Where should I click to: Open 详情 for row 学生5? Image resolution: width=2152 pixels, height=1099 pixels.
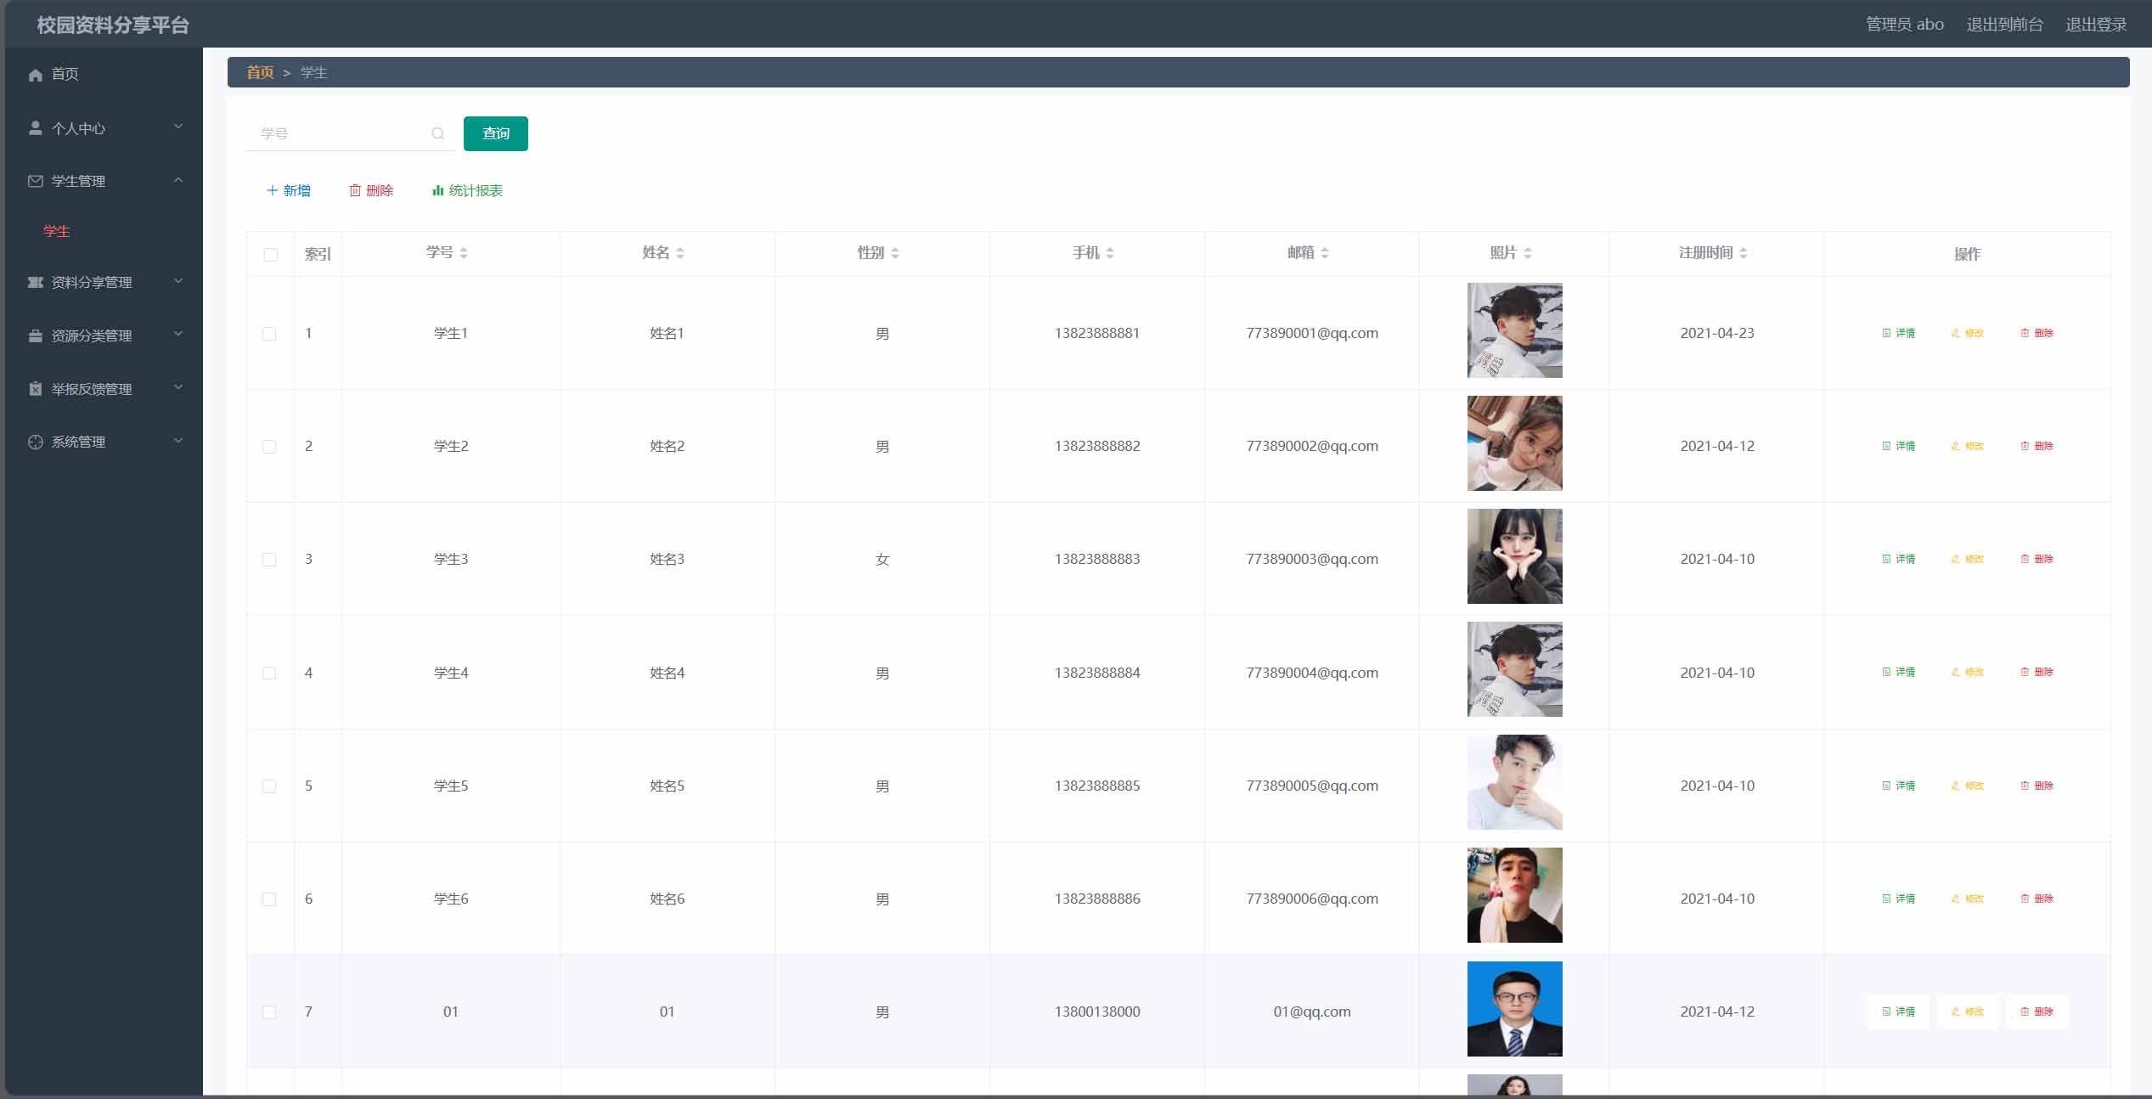click(1898, 786)
